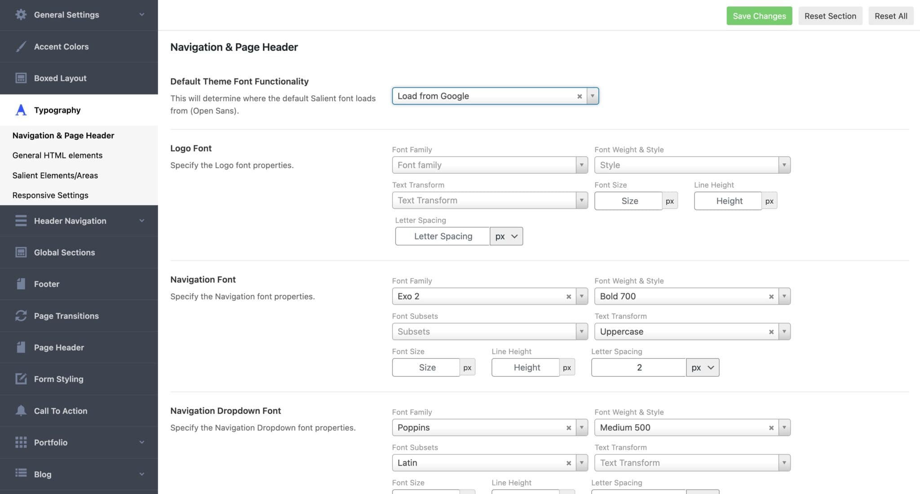Select the Boxed Layout icon

tap(21, 78)
